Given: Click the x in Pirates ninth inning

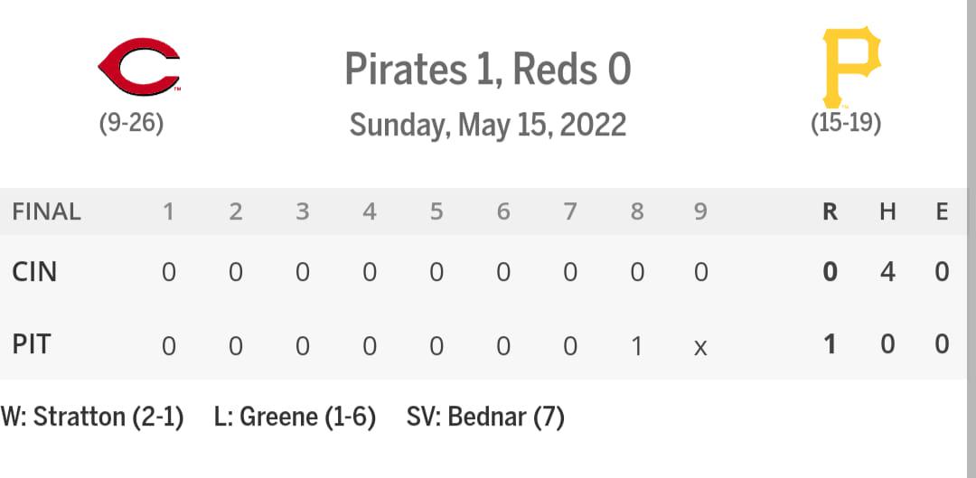Looking at the screenshot, I should 700,348.
